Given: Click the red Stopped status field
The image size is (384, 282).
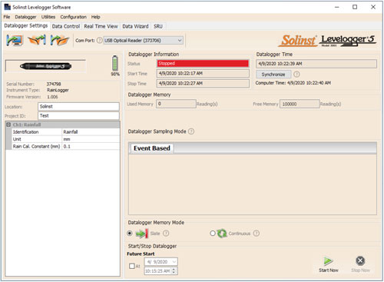Looking at the screenshot, I should [203, 63].
